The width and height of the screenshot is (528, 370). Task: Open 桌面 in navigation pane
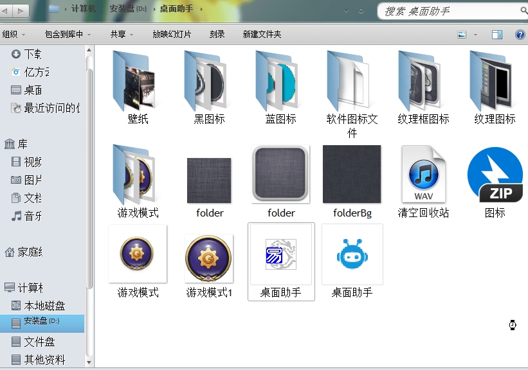26,90
